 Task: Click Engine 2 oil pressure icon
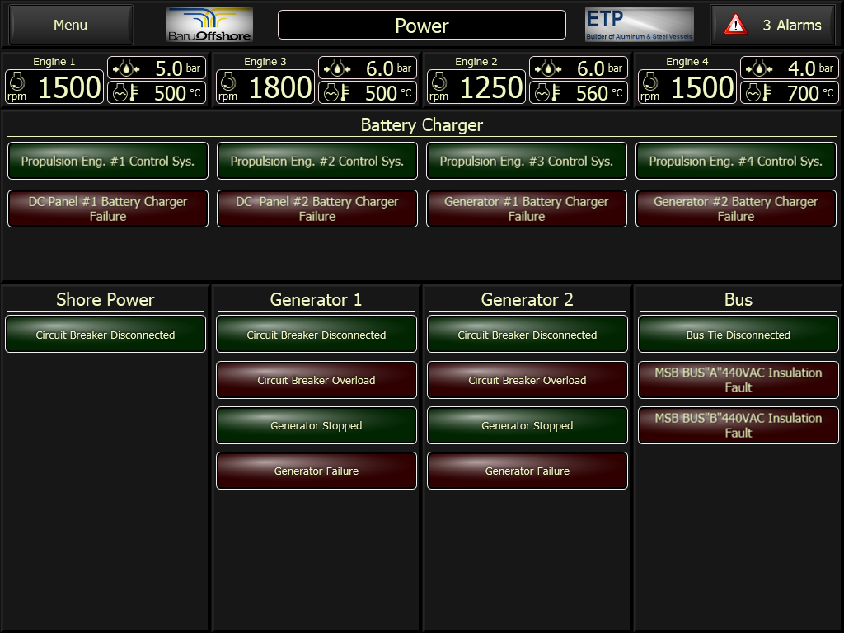pyautogui.click(x=548, y=68)
